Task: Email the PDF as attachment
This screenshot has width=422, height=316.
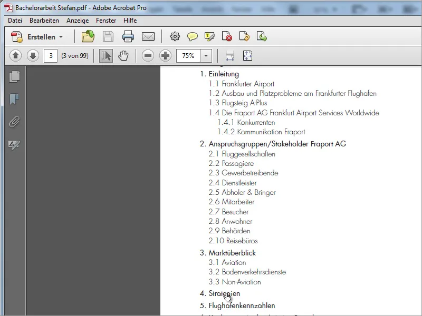Action: pos(148,36)
